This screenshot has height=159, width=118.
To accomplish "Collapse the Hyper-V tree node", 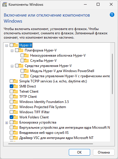I will click(x=7, y=46).
